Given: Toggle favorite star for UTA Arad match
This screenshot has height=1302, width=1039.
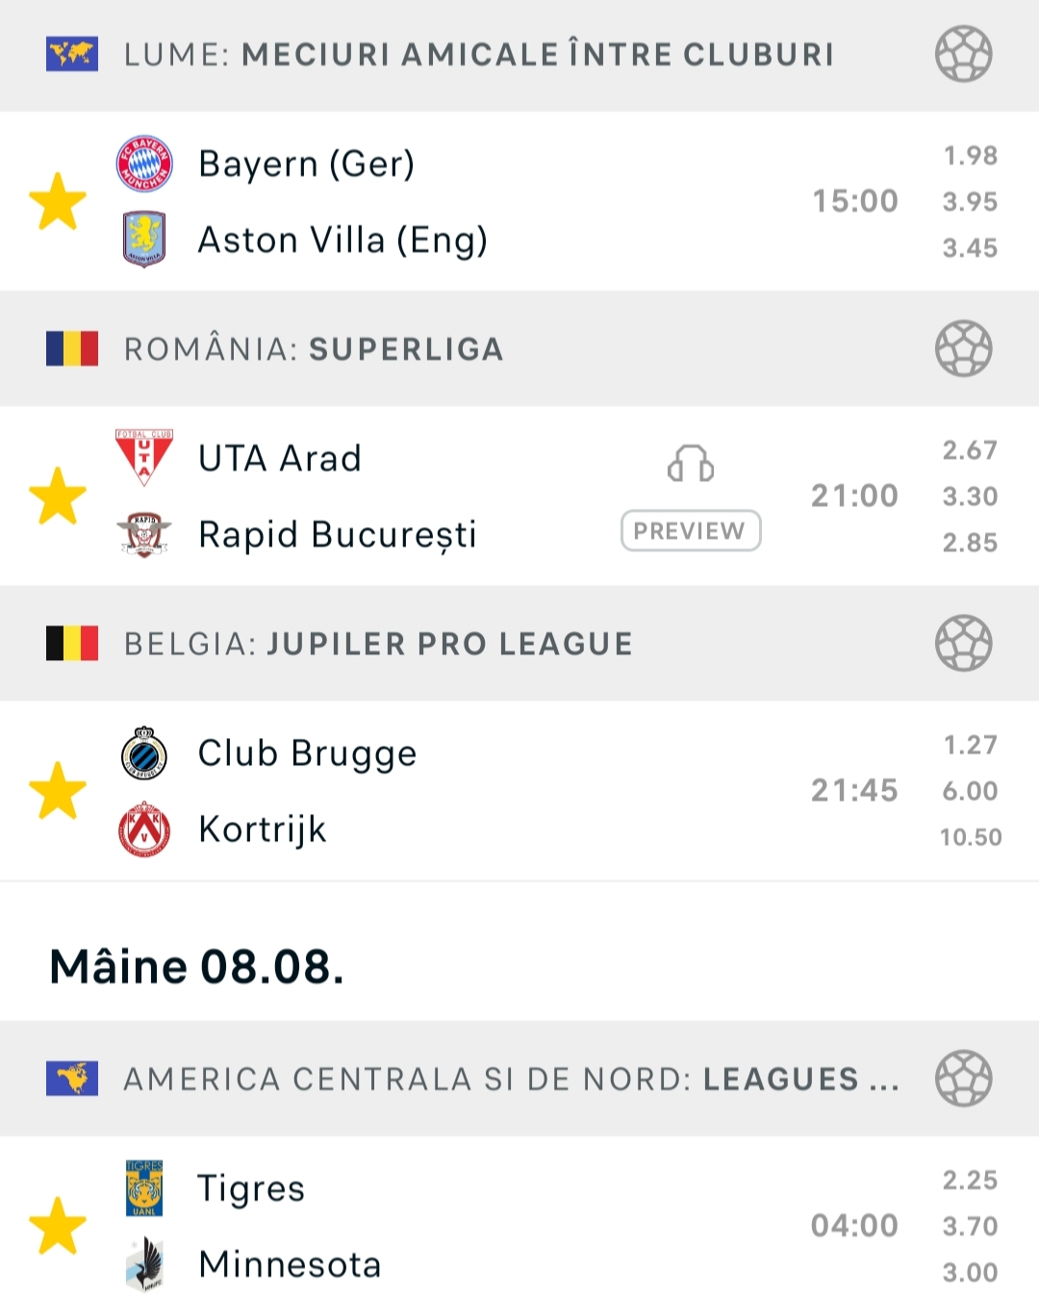Looking at the screenshot, I should coord(58,497).
